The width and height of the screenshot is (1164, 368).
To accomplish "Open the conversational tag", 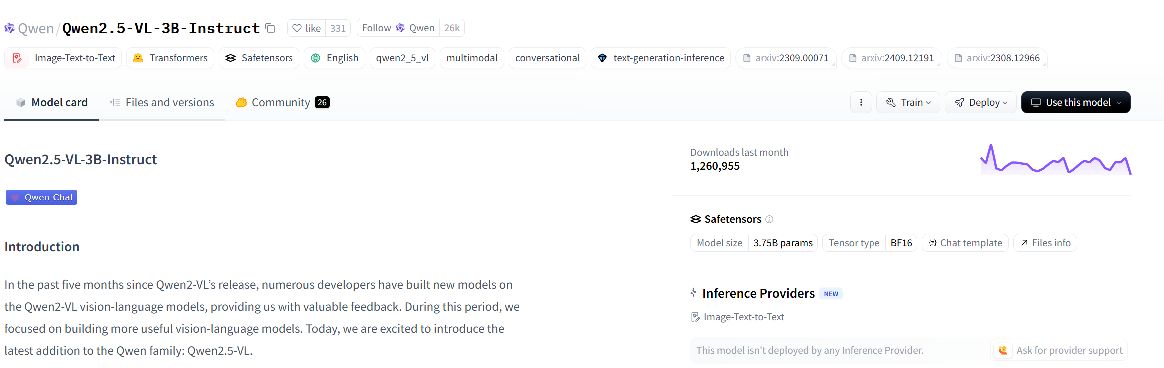I will coord(547,58).
